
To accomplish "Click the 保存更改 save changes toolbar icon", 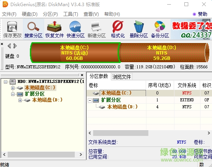I will [12, 30].
